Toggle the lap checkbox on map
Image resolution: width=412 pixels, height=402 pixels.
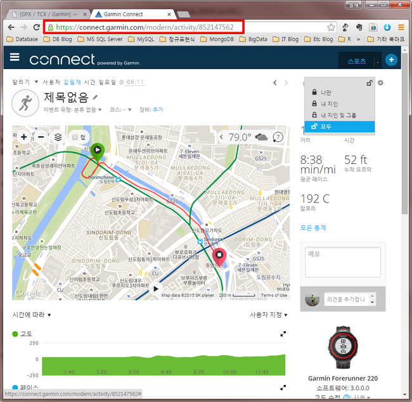point(75,137)
